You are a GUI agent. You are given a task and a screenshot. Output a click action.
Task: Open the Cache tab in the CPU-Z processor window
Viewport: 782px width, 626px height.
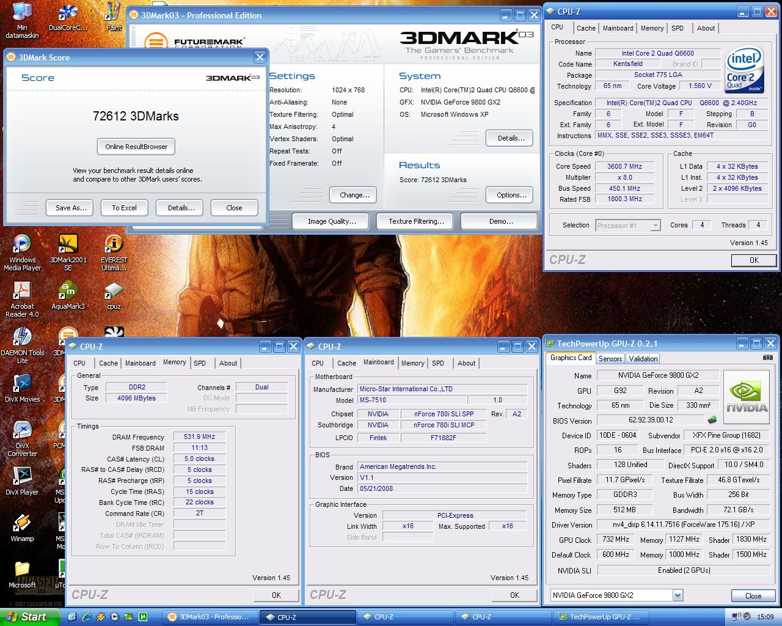pos(586,28)
